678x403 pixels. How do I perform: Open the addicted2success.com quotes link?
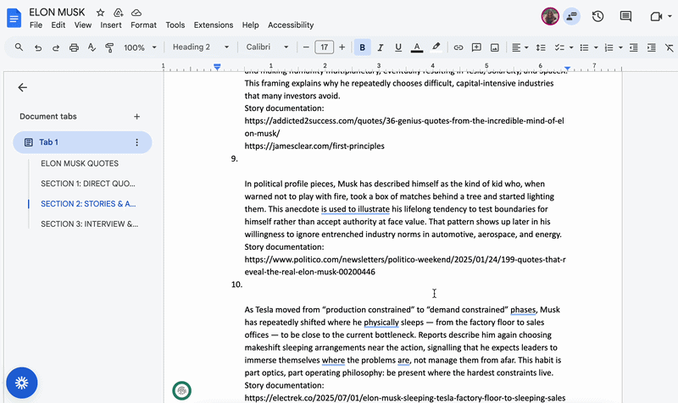coord(404,127)
